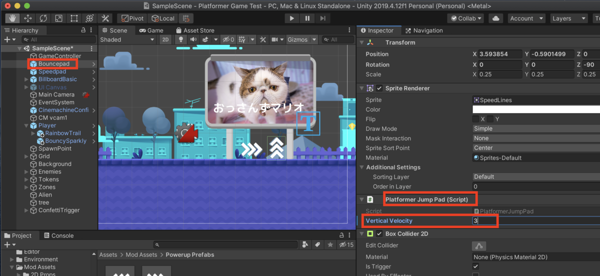Select the Rotate tool

(x=43, y=18)
